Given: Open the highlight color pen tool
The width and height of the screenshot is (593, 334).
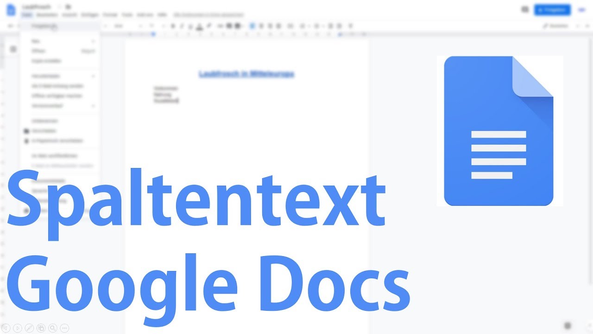Looking at the screenshot, I should 209,26.
